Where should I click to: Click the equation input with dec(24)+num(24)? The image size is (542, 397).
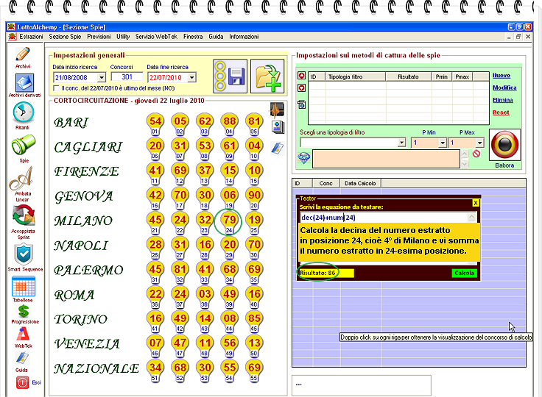click(384, 218)
